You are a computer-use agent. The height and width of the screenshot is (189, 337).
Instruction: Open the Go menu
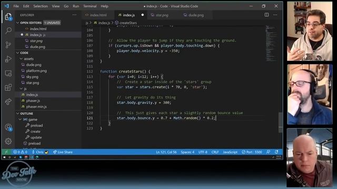(x=66, y=6)
